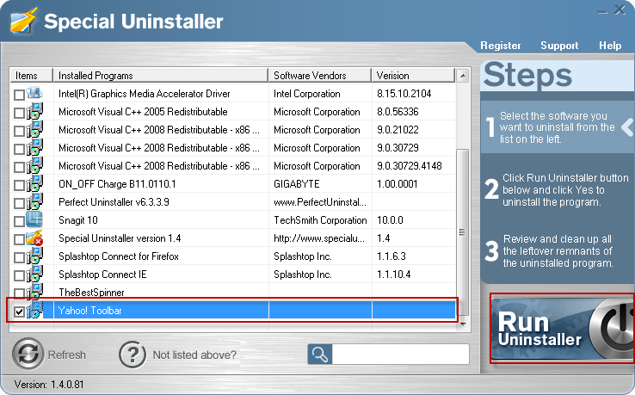Click the ON_OFF Charge program icon
Image resolution: width=635 pixels, height=395 pixels.
(x=34, y=183)
